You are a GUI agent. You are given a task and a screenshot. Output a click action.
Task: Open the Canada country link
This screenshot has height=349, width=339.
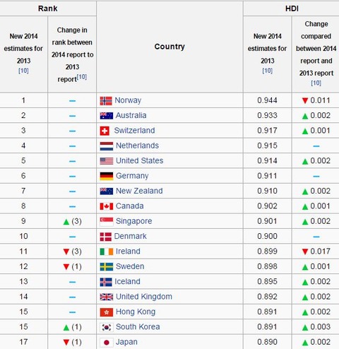(x=129, y=206)
